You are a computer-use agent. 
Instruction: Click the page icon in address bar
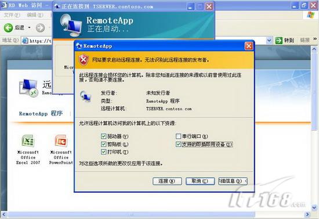[25, 41]
